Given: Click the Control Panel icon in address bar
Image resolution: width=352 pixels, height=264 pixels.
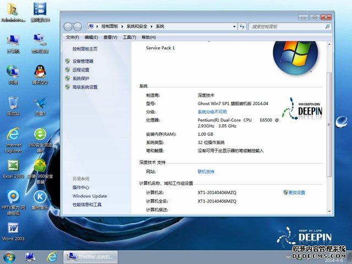Looking at the screenshot, I should point(91,26).
